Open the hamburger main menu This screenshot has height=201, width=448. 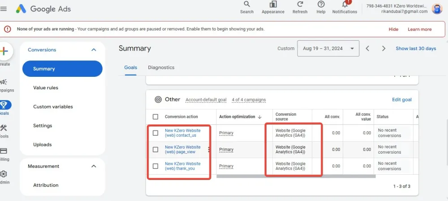tap(4, 8)
